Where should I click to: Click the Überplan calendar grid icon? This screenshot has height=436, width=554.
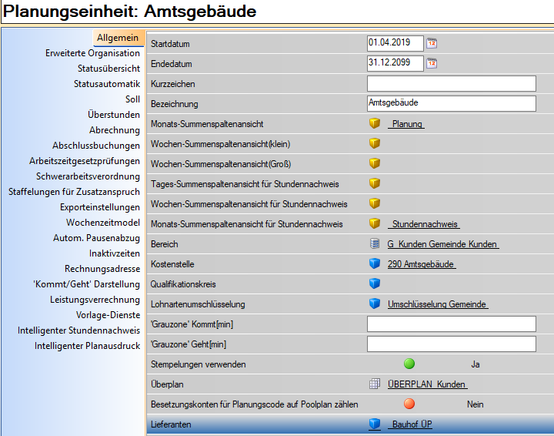point(375,384)
